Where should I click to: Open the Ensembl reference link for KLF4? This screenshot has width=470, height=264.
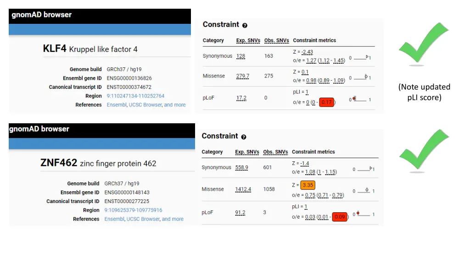tap(116, 105)
